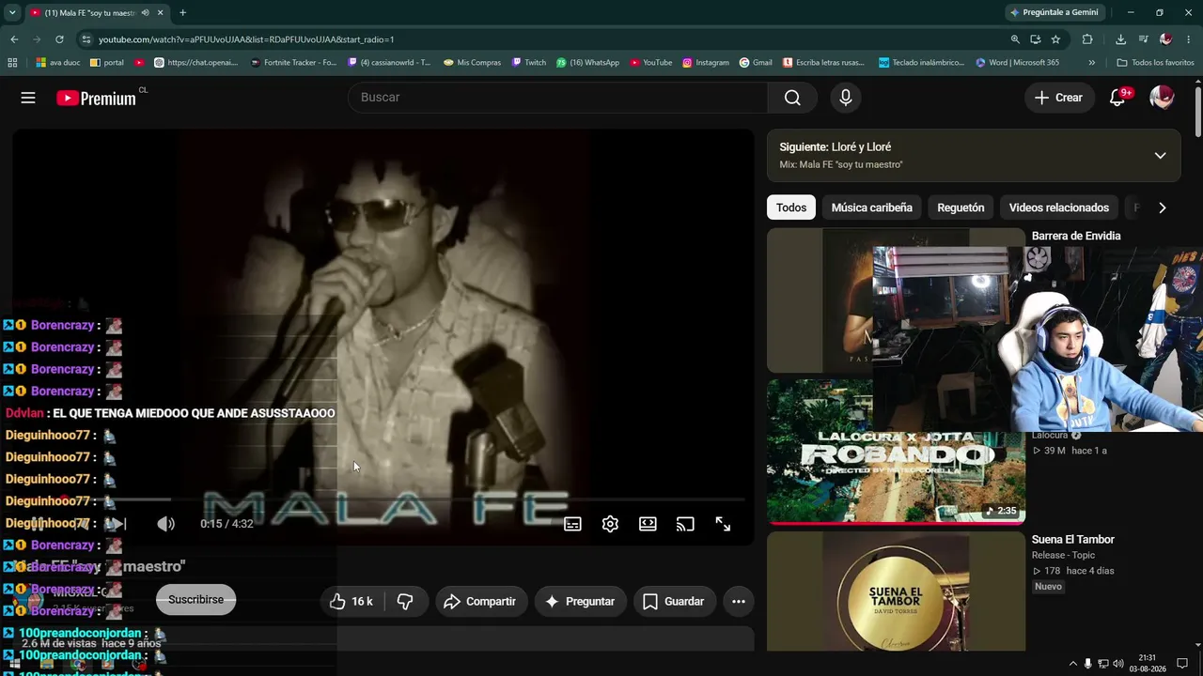The image size is (1203, 676).
Task: Open the Gmail bookmark
Action: coord(756,63)
